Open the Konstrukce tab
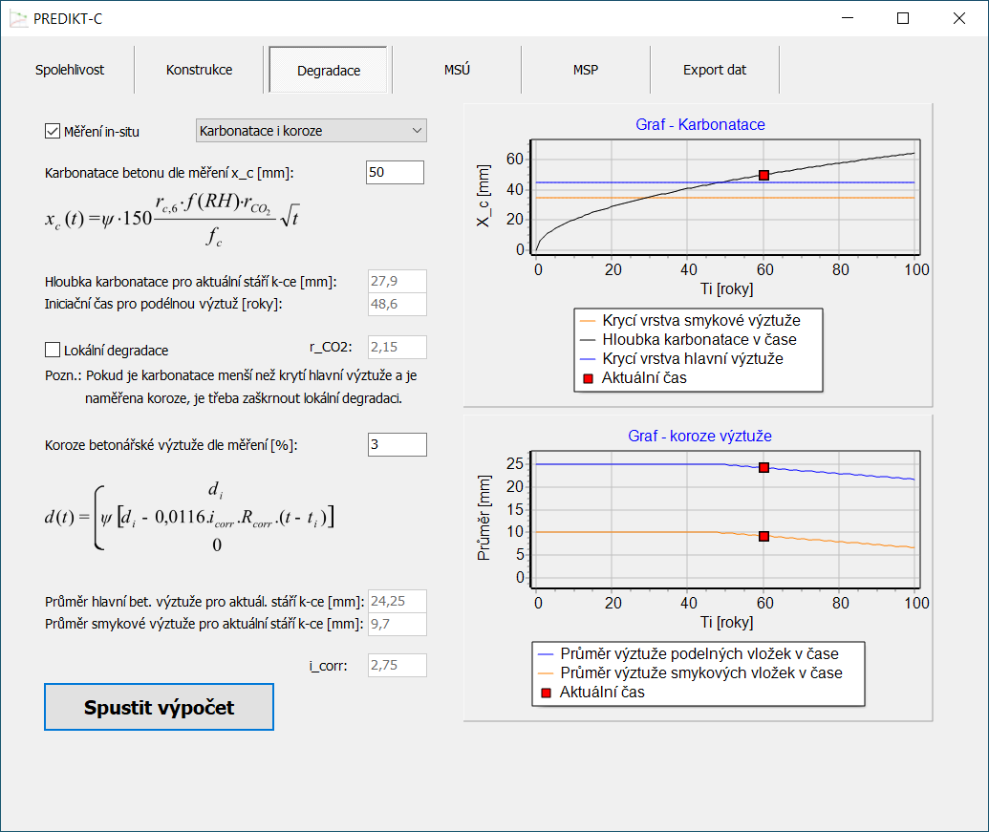Screen dimensions: 989x832 click(199, 70)
